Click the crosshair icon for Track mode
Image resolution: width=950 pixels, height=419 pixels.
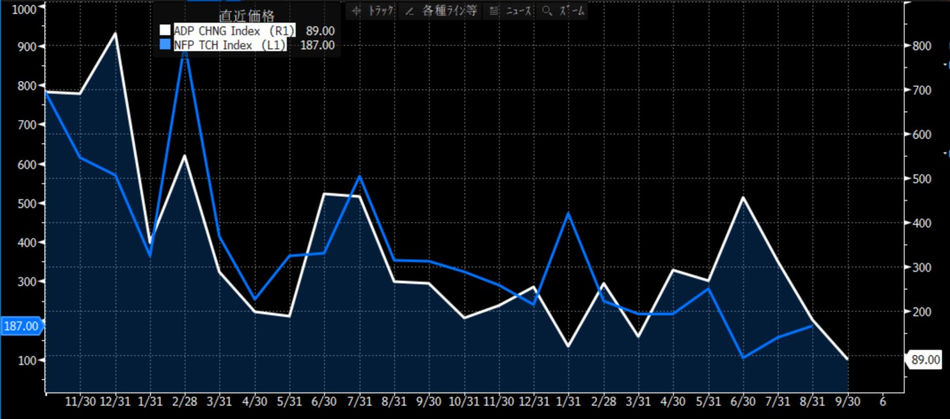click(356, 11)
